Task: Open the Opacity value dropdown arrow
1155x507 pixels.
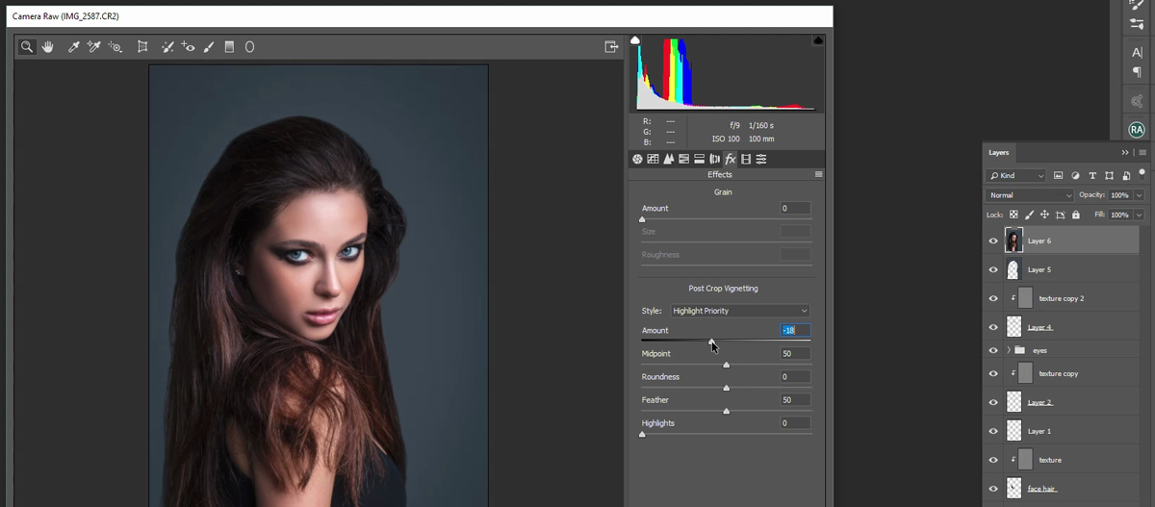Action: 1139,195
